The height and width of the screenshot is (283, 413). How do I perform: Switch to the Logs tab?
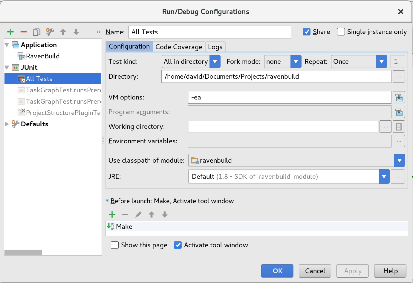(215, 47)
